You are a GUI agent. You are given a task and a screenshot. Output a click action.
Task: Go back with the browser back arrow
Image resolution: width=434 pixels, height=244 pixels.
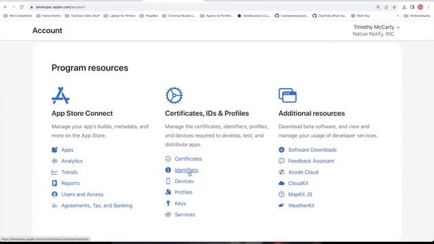pyautogui.click(x=5, y=7)
